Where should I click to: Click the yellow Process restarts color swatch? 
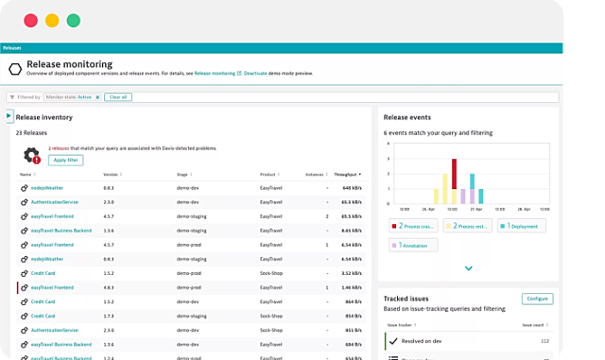[x=448, y=226]
